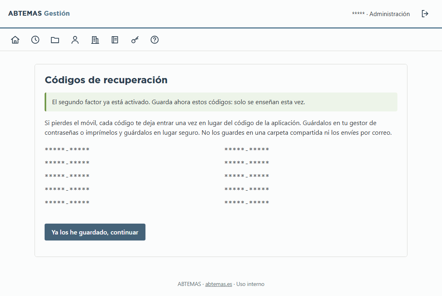This screenshot has height=296, width=442.
Task: Click the ABTEMAS Gestión logo
Action: [39, 13]
